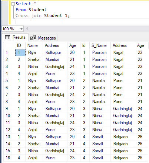Click 'Riya' in result row 1
This screenshot has height=163, width=149.
click(32, 52)
